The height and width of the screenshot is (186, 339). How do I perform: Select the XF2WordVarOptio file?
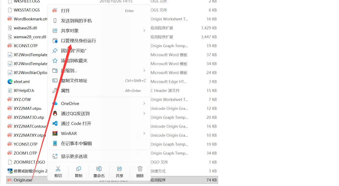tap(30, 73)
